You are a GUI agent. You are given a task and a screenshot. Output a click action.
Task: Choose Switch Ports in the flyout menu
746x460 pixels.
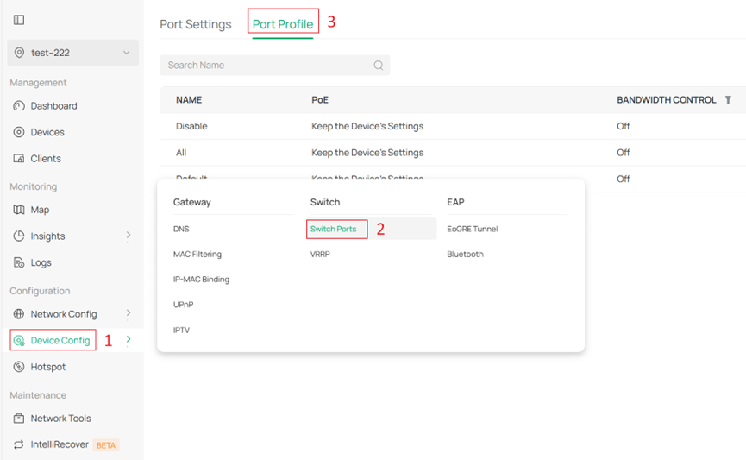click(334, 229)
